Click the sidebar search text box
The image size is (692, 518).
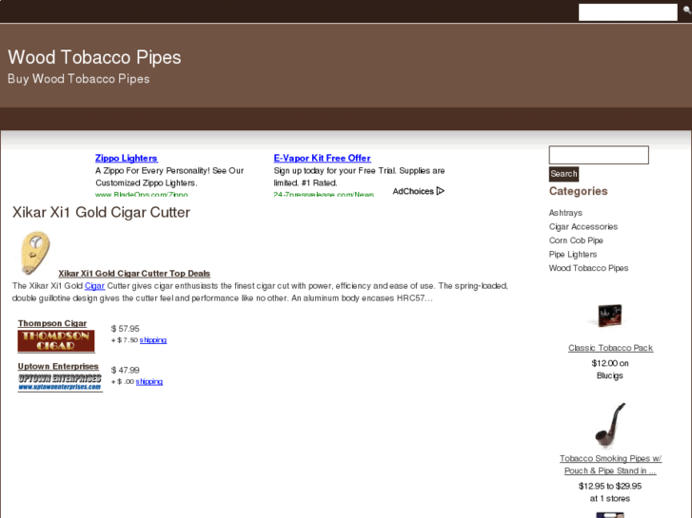(x=599, y=155)
